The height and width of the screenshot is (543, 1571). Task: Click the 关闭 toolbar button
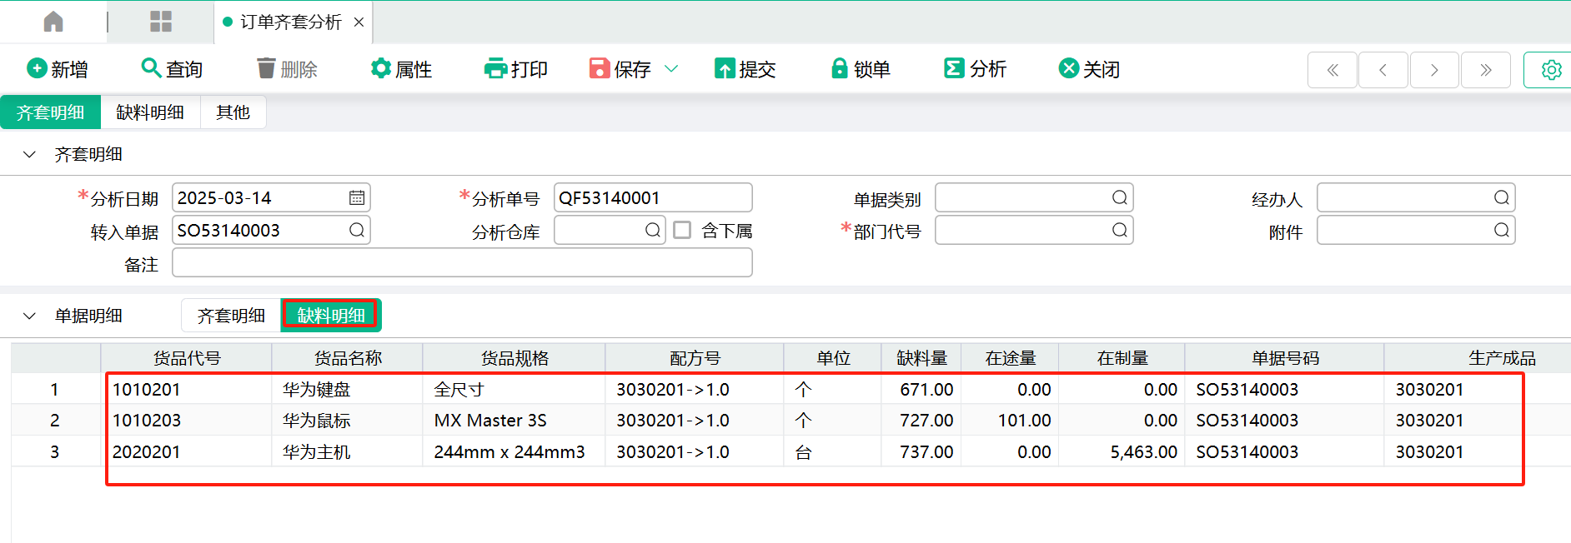pos(1090,69)
